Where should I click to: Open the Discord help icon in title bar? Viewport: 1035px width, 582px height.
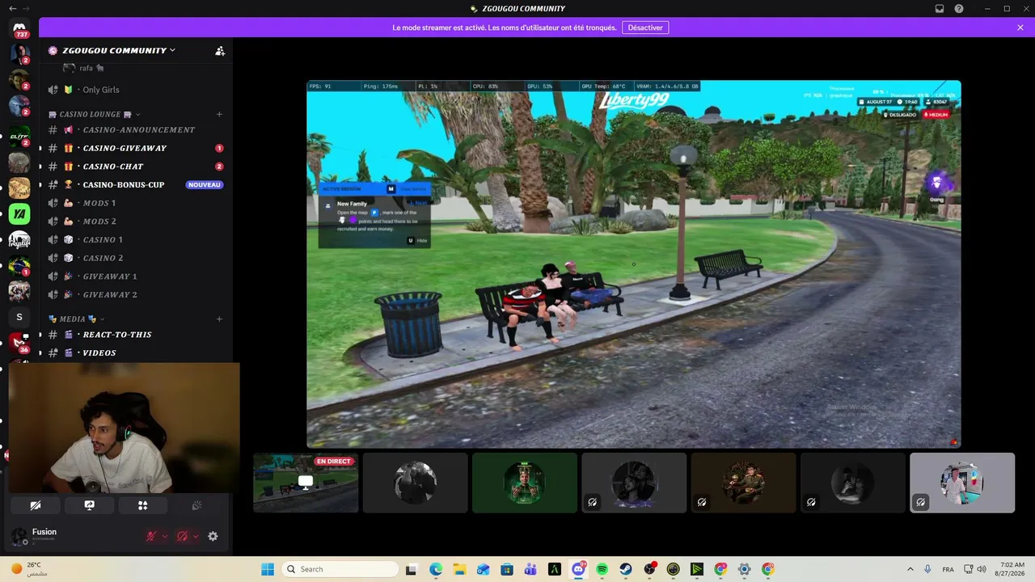(959, 8)
